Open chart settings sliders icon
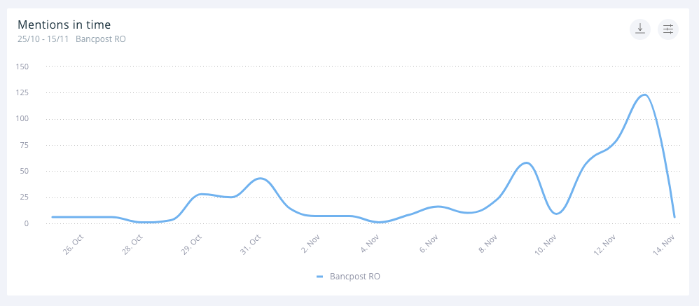The width and height of the screenshot is (699, 306). [x=668, y=29]
